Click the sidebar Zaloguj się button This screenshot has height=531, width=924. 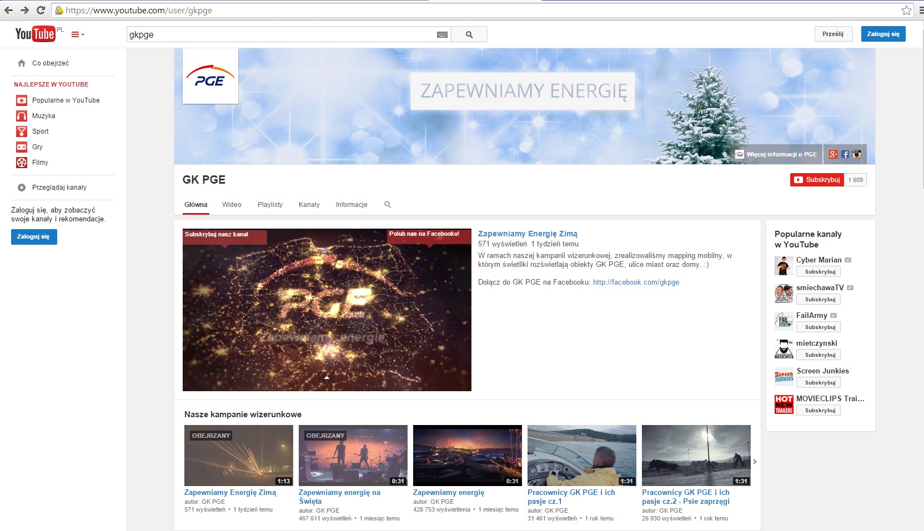click(x=34, y=237)
